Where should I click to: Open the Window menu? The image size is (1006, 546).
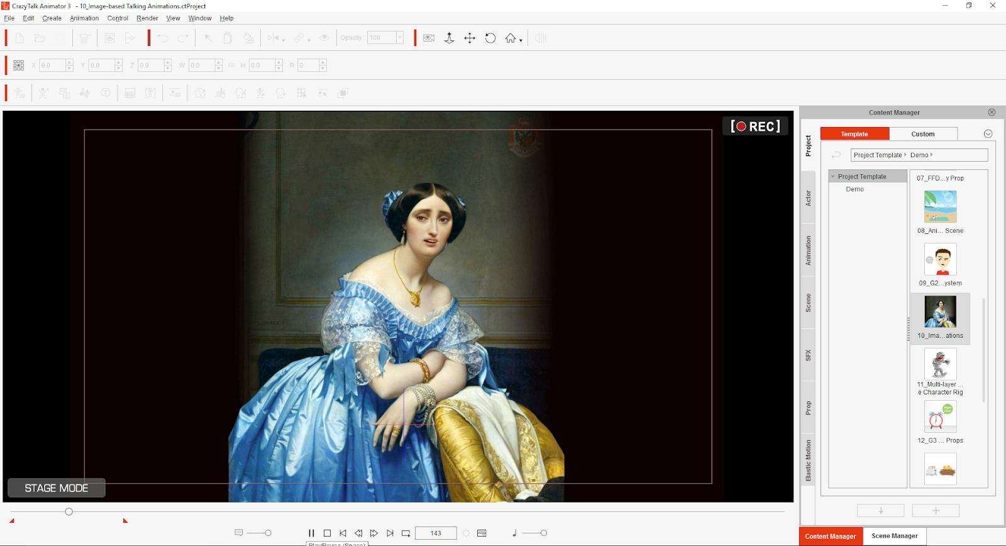[200, 18]
